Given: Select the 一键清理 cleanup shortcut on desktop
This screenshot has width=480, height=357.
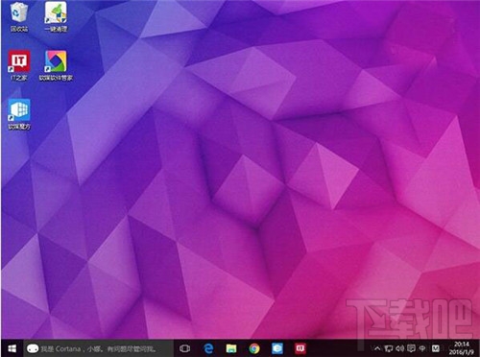Looking at the screenshot, I should [x=56, y=16].
